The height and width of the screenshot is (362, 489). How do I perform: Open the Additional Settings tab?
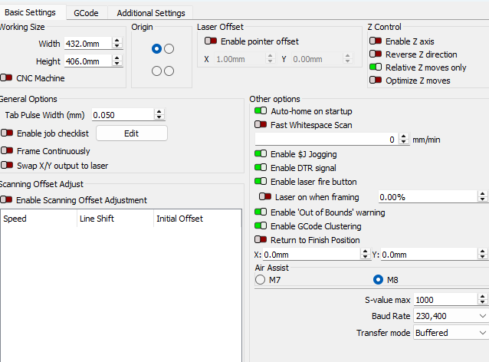pos(151,13)
